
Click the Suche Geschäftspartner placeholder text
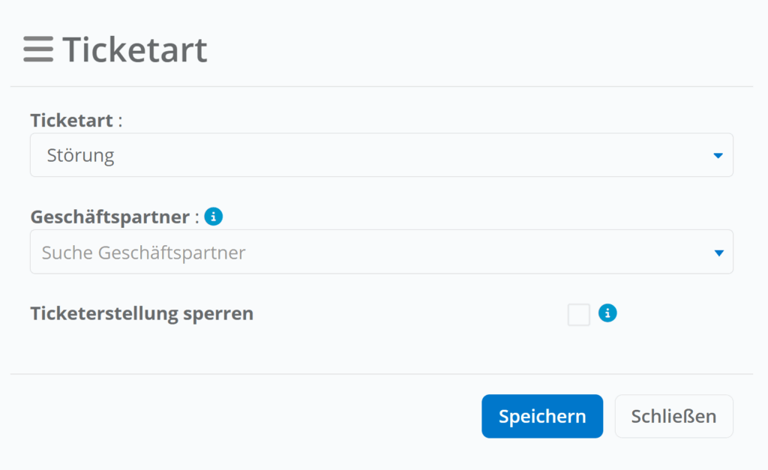coord(143,253)
